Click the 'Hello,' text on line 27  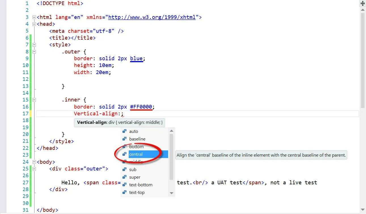click(x=71, y=183)
